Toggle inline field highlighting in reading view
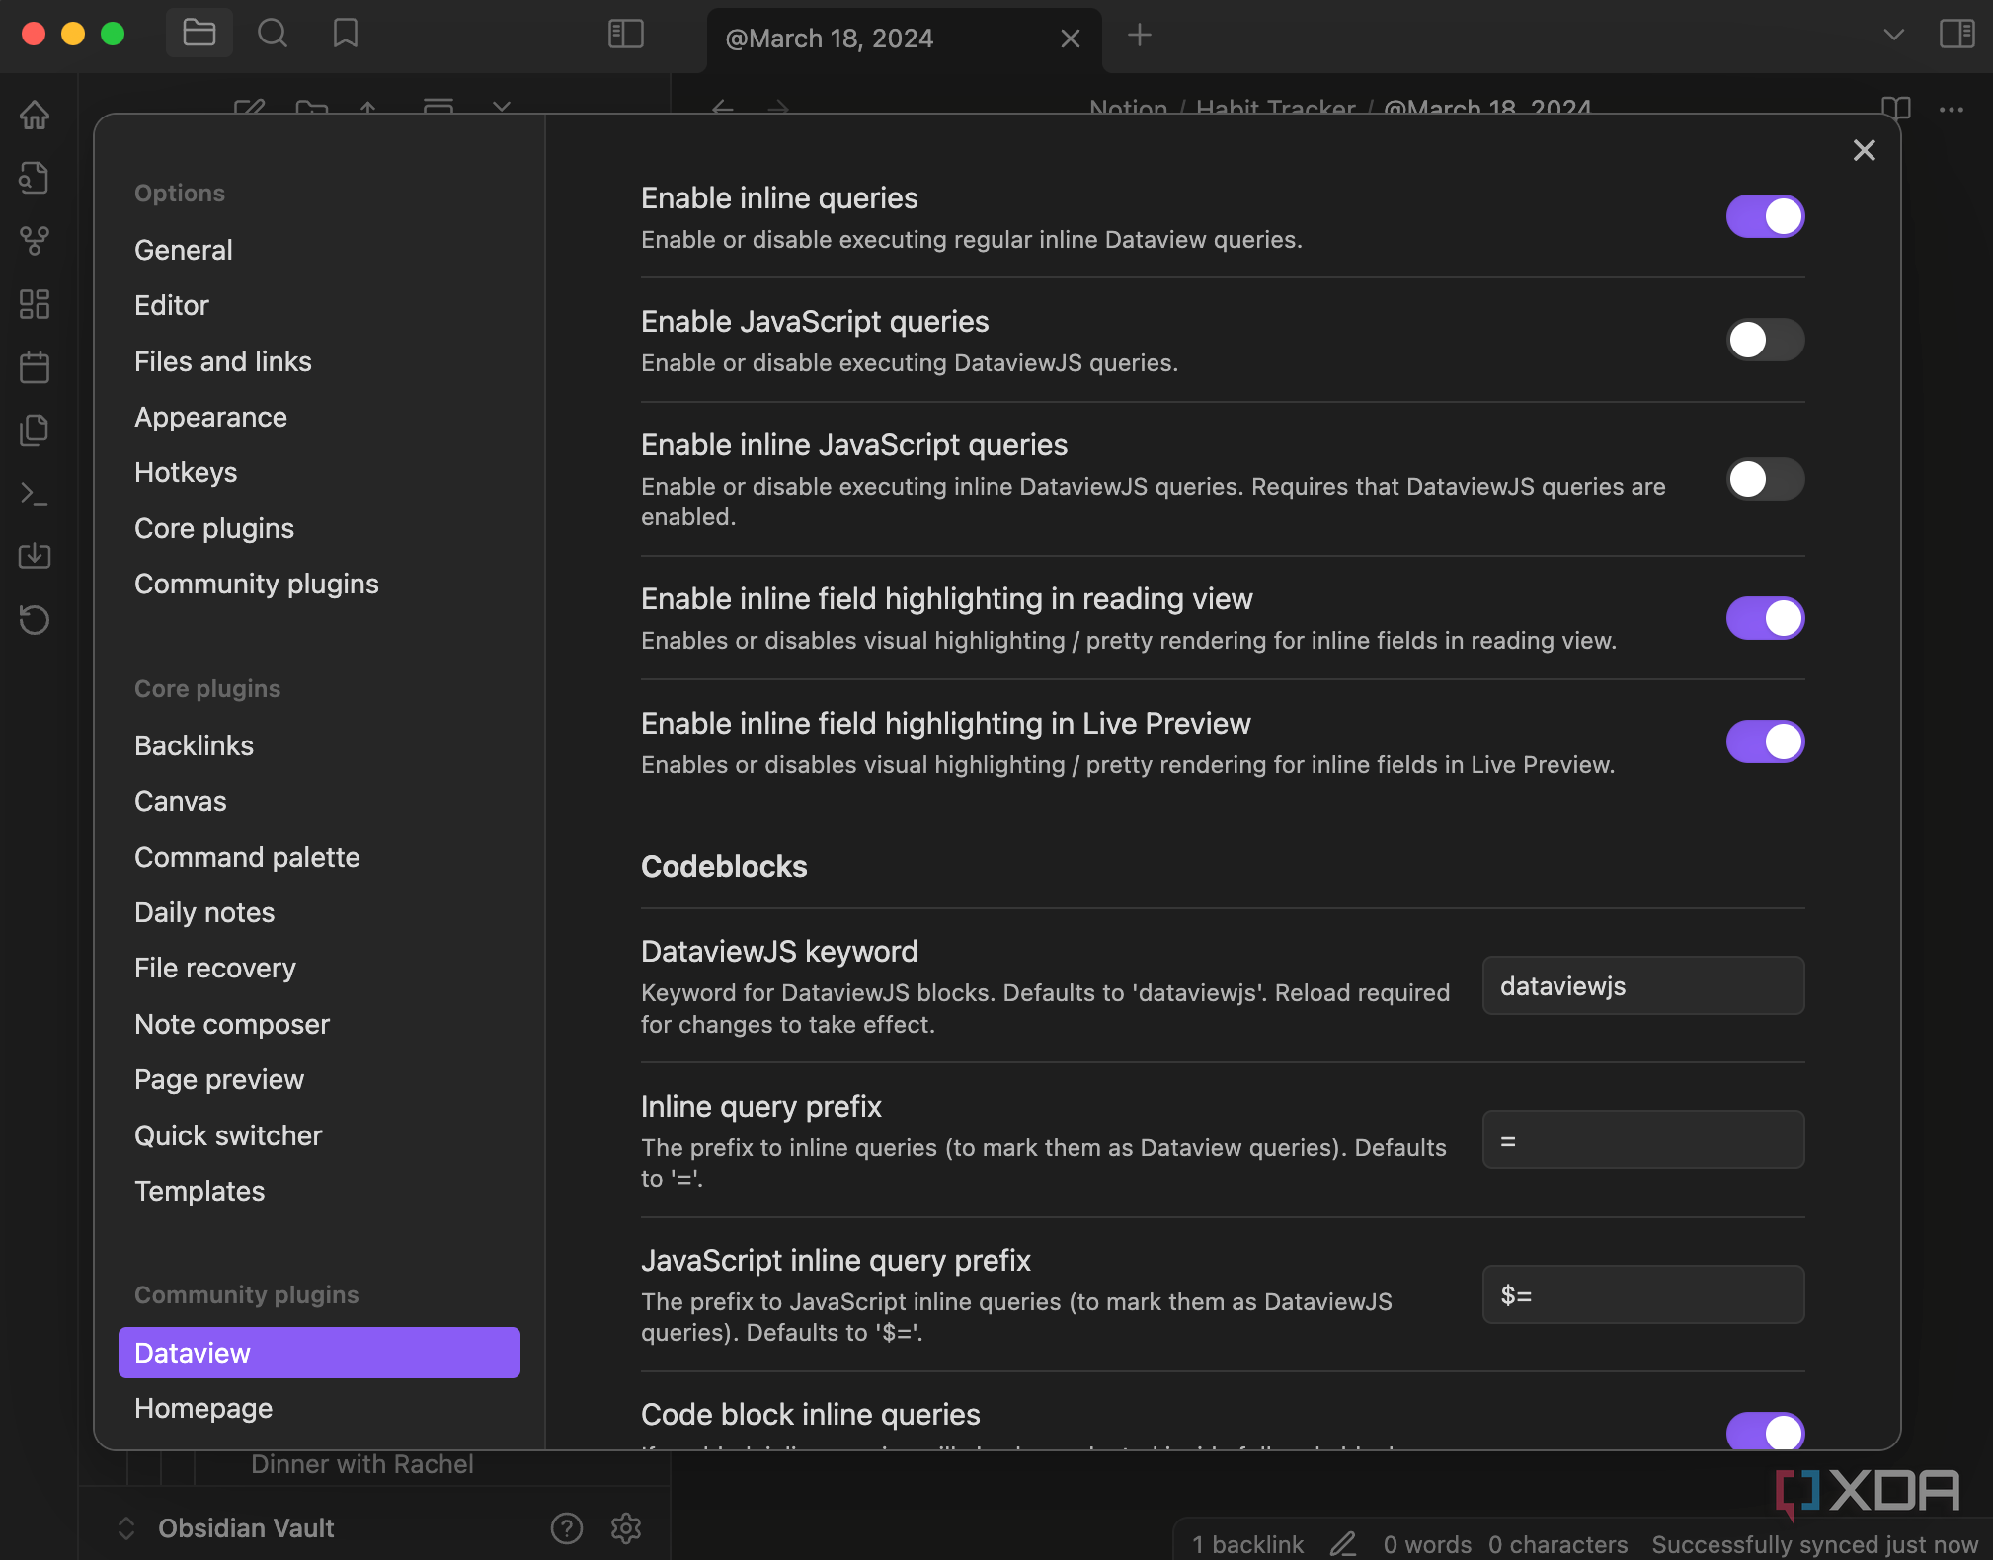Image resolution: width=1993 pixels, height=1560 pixels. coord(1765,618)
